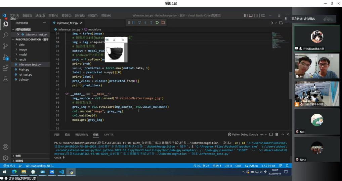Pause the debugger from the debug toolbar
This screenshot has width=342, height=181.
coord(133,23)
